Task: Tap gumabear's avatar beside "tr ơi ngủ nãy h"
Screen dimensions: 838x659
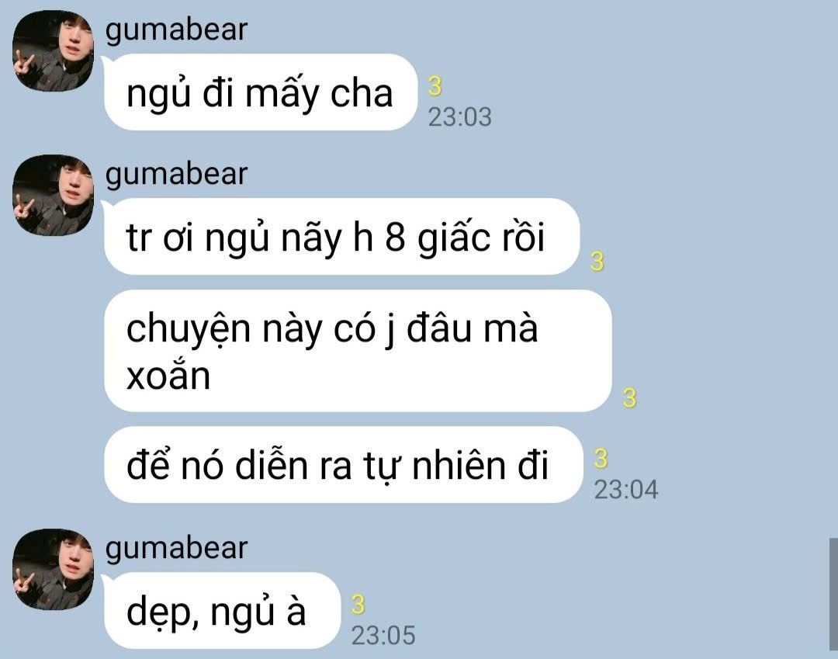Action: (54, 196)
